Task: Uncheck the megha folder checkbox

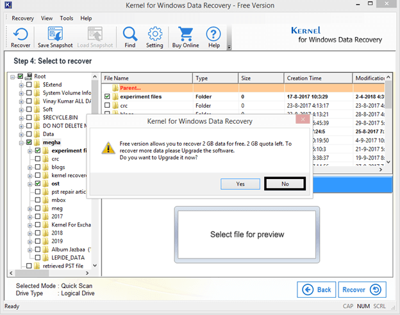Action: click(x=29, y=142)
